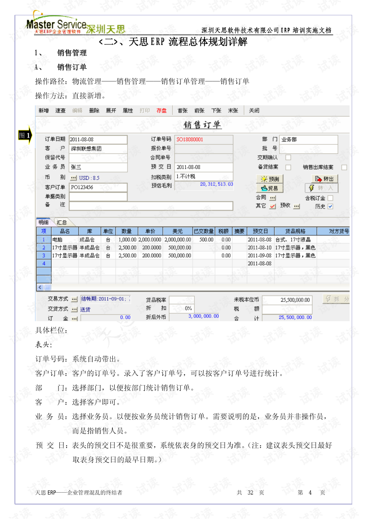This screenshot has width=367, height=519.
Task: Check the 备货结案 checkbox
Action: pos(288,168)
